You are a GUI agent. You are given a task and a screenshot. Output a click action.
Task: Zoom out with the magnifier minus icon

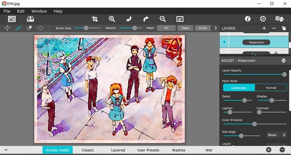pyautogui.click(x=163, y=19)
